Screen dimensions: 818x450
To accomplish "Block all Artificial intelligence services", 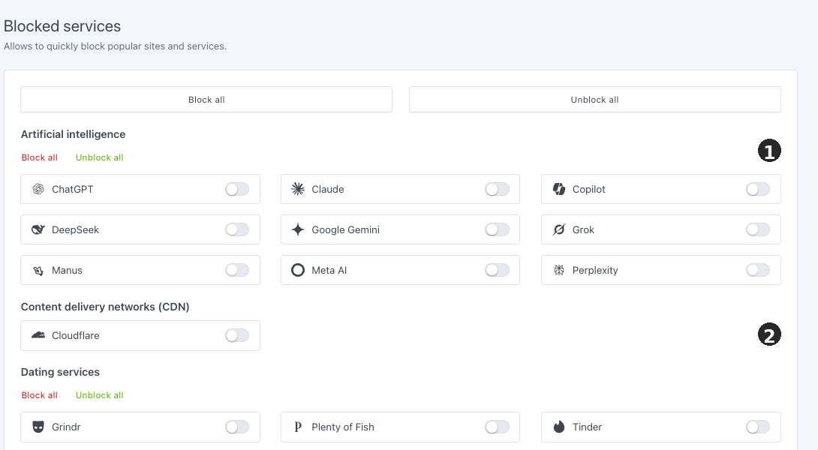I will 40,157.
